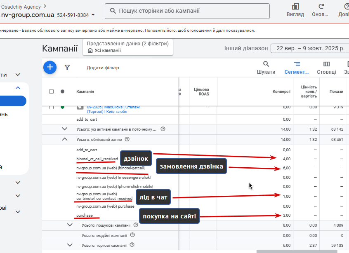Open the Шукати table search tool
The width and height of the screenshot is (349, 253).
pos(266,68)
